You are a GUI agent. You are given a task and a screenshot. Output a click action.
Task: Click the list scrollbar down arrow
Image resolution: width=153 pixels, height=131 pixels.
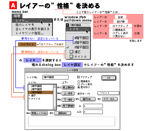coord(55,108)
